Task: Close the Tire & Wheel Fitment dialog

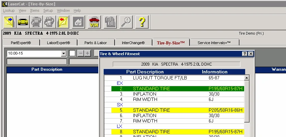Action: click(251, 54)
